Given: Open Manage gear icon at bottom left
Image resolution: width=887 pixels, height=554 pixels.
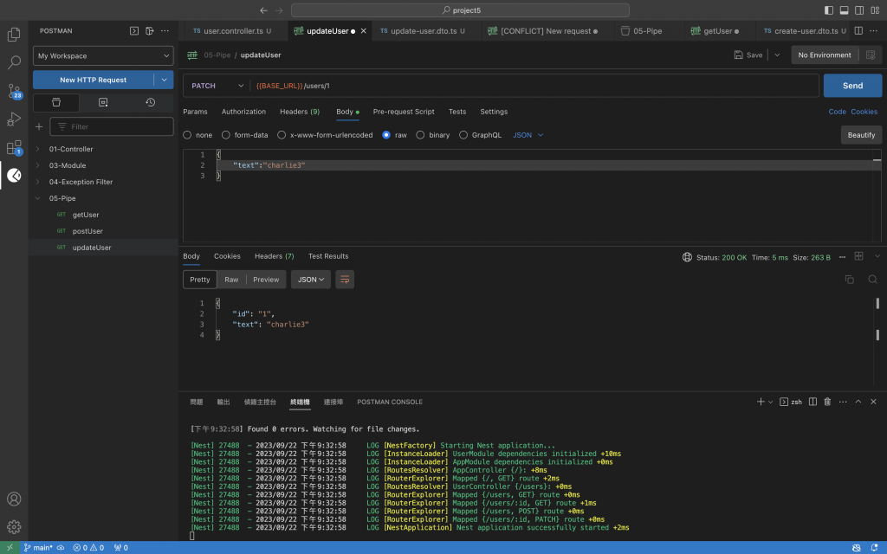Looking at the screenshot, I should pyautogui.click(x=14, y=526).
